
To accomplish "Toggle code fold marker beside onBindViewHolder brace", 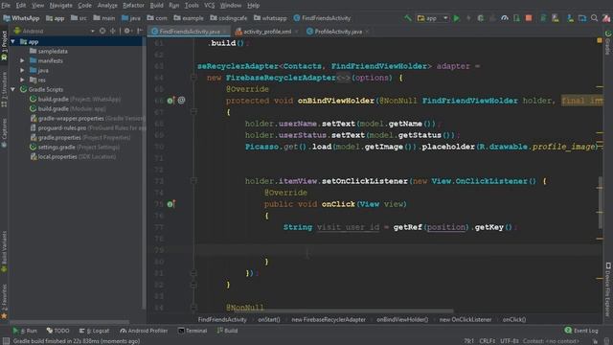I will pos(193,112).
